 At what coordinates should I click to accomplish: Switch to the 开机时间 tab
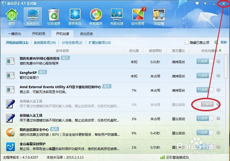(39, 34)
